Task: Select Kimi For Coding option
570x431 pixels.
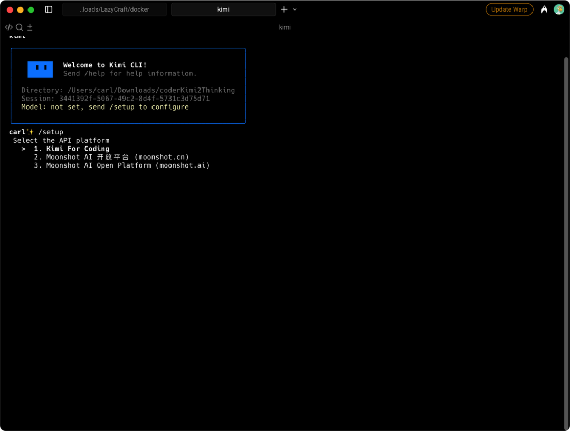Action: [77, 149]
